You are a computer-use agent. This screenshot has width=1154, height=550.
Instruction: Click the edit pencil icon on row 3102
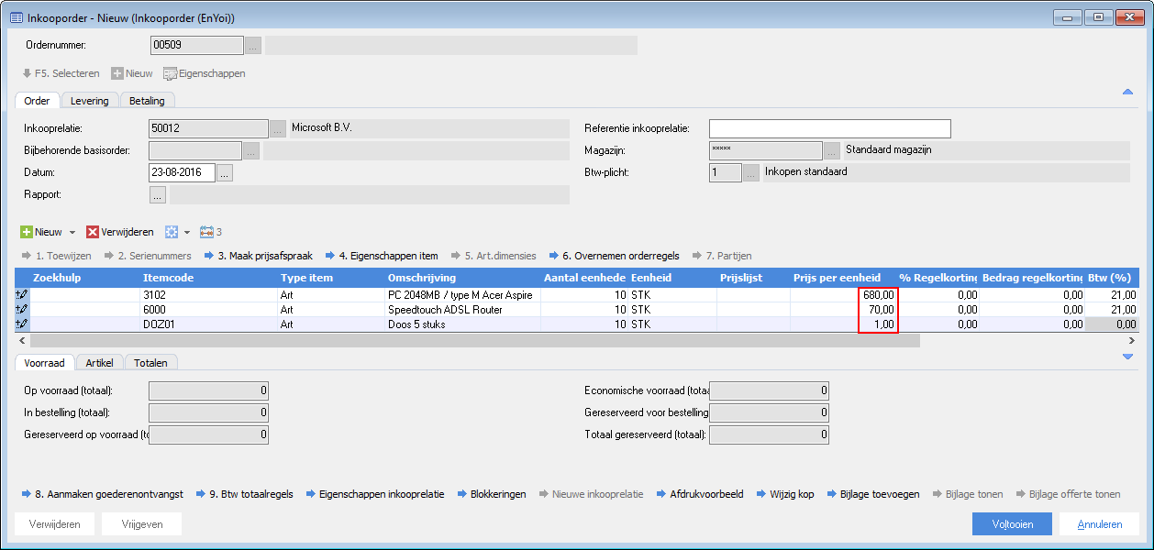[x=22, y=294]
